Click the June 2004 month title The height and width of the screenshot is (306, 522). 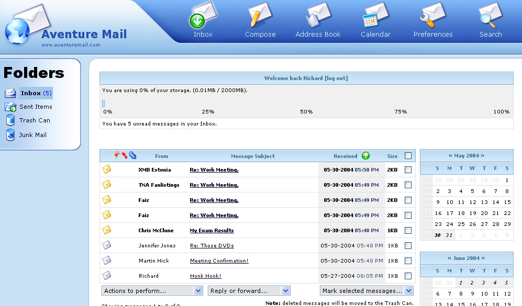coord(466,258)
